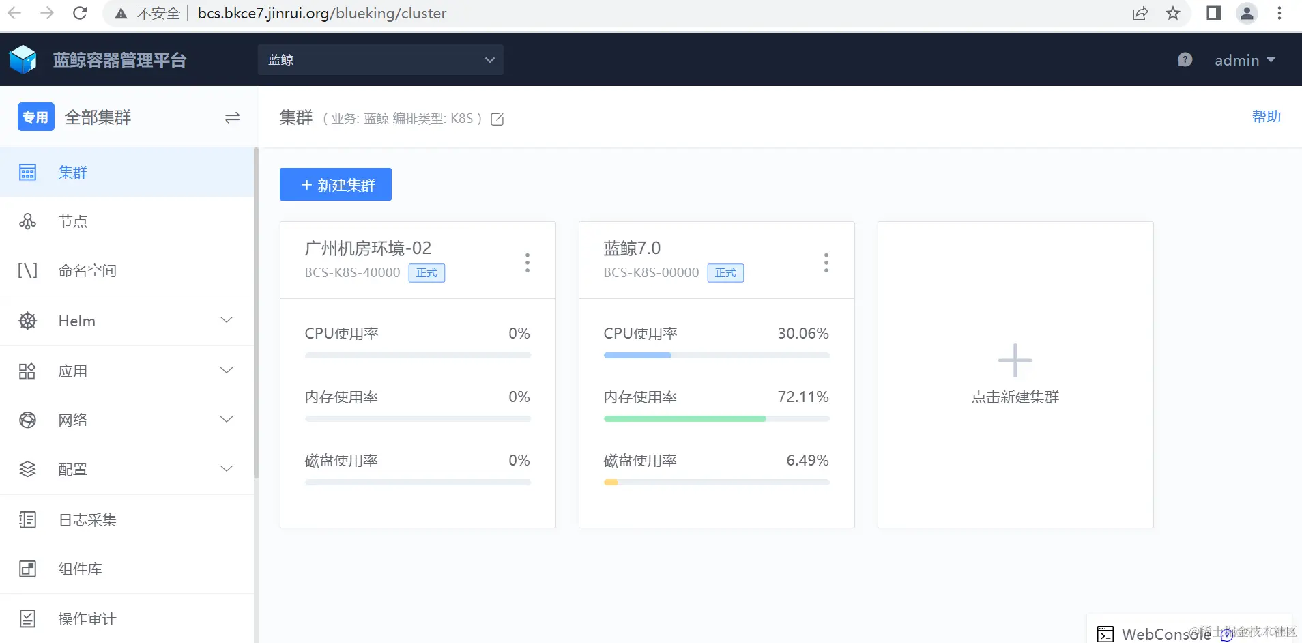Click the 蓝鲸容器管理平台 platform title

pyautogui.click(x=120, y=60)
